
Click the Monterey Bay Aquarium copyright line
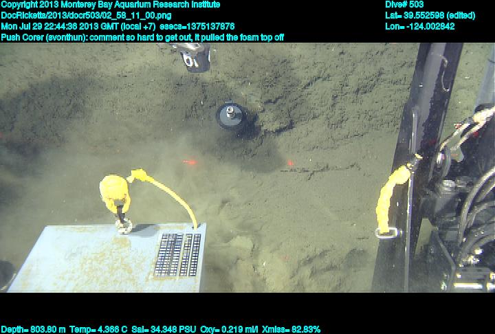coord(111,5)
